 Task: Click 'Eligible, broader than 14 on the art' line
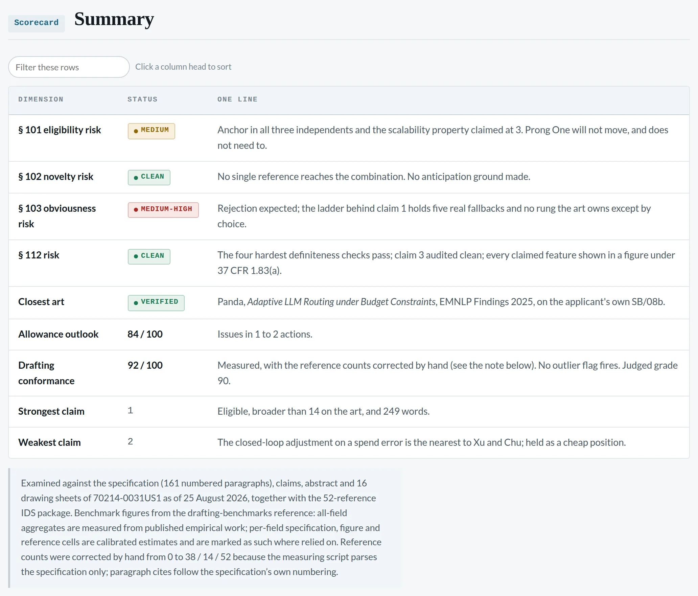click(x=323, y=411)
